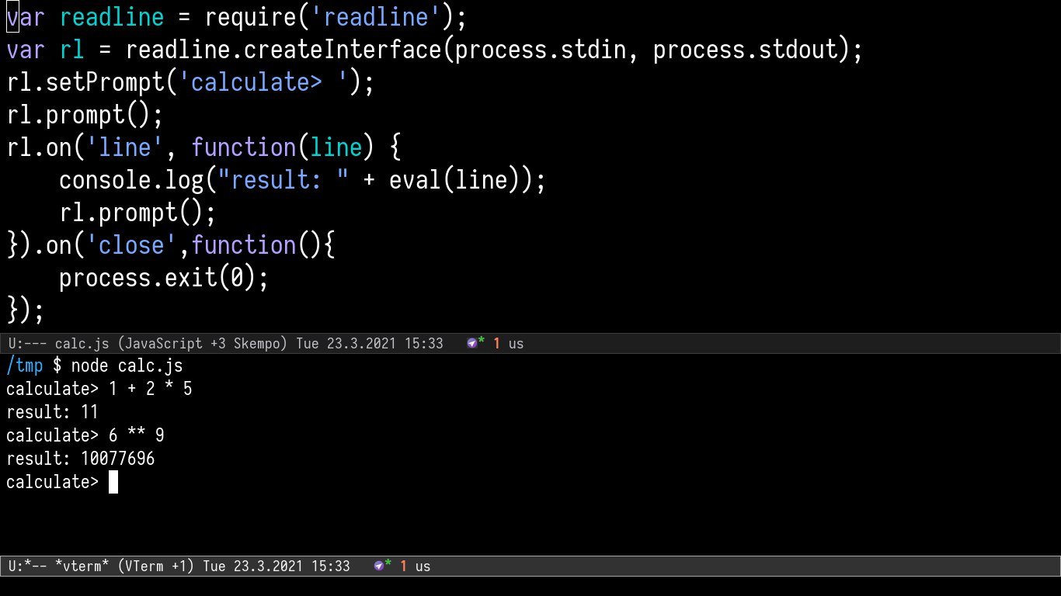Click the date and time in calc.js mode line
The width and height of the screenshot is (1061, 596).
tap(369, 343)
